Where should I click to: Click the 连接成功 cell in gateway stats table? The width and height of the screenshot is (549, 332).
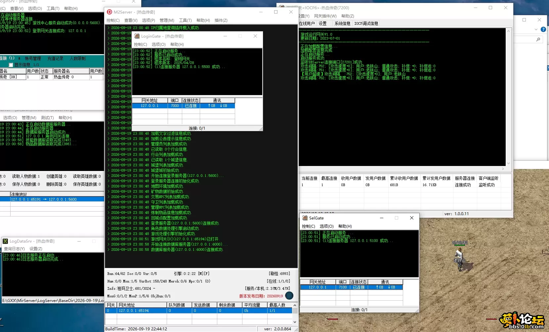(x=462, y=185)
